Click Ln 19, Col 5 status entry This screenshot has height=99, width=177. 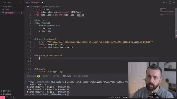pos(114,97)
